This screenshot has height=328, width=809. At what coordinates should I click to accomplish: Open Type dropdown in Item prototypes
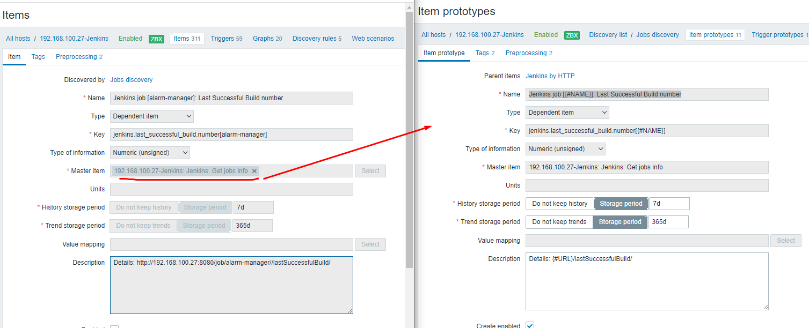pyautogui.click(x=567, y=113)
